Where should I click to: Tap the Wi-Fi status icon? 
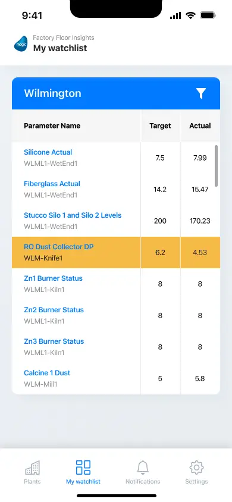point(190,15)
